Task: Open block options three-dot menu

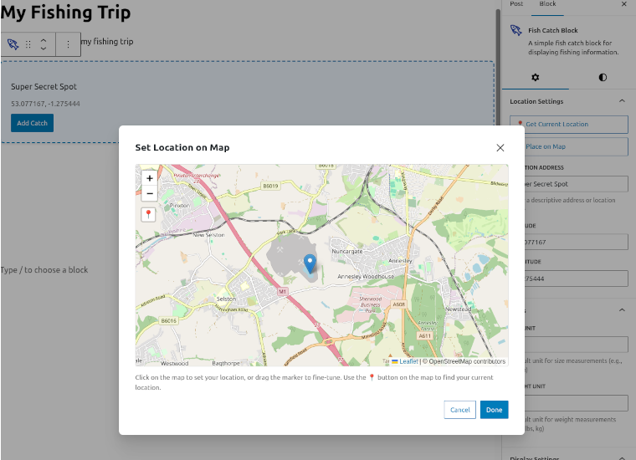Action: tap(69, 44)
